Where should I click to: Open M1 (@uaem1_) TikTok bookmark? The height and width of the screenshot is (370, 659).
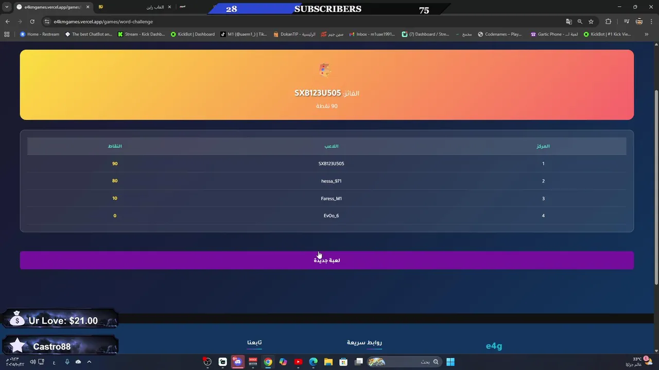click(x=244, y=34)
